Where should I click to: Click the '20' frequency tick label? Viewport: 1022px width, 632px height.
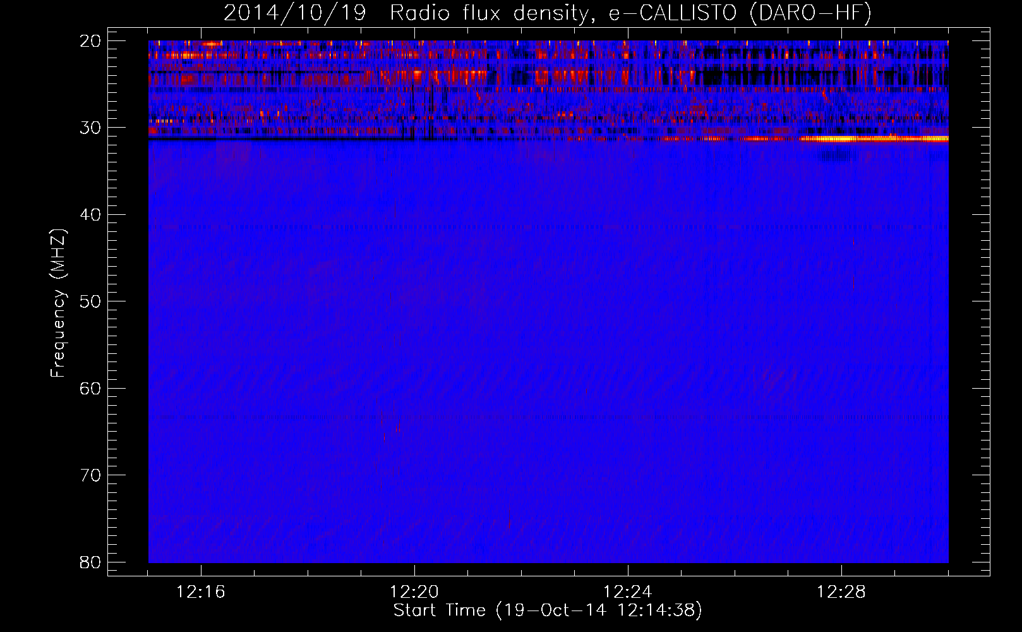coord(91,41)
